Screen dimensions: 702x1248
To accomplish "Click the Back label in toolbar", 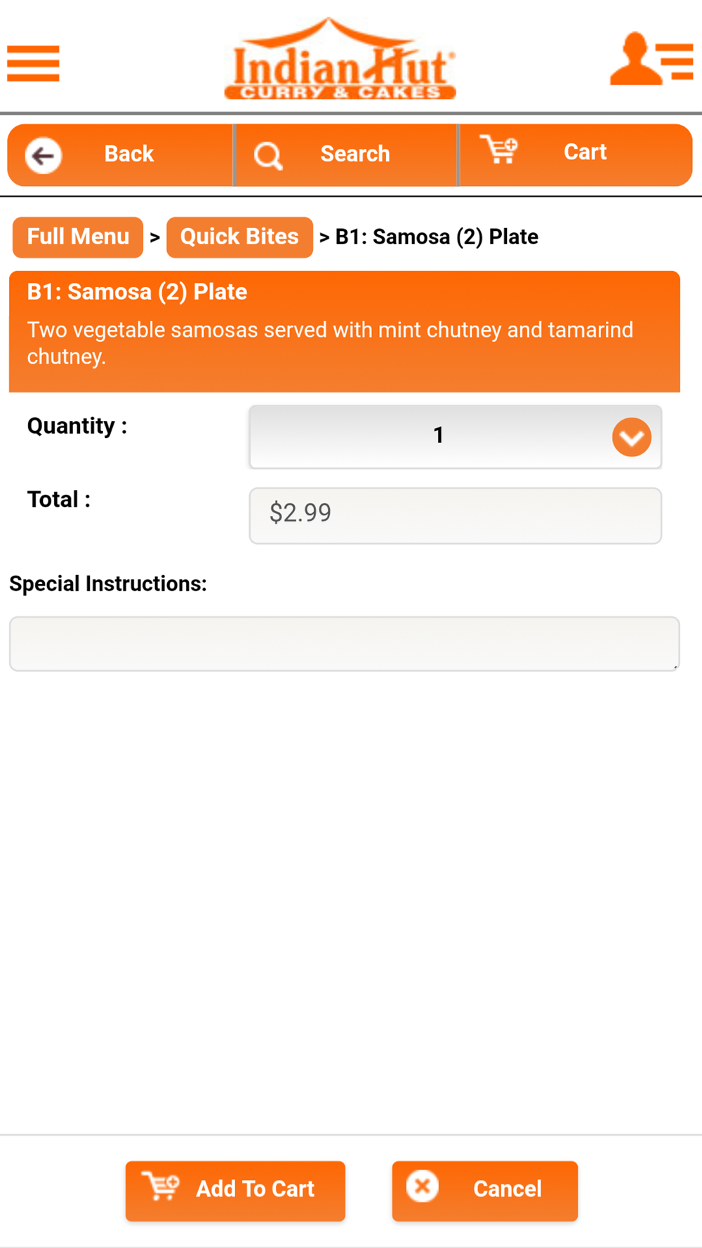I will tap(129, 154).
